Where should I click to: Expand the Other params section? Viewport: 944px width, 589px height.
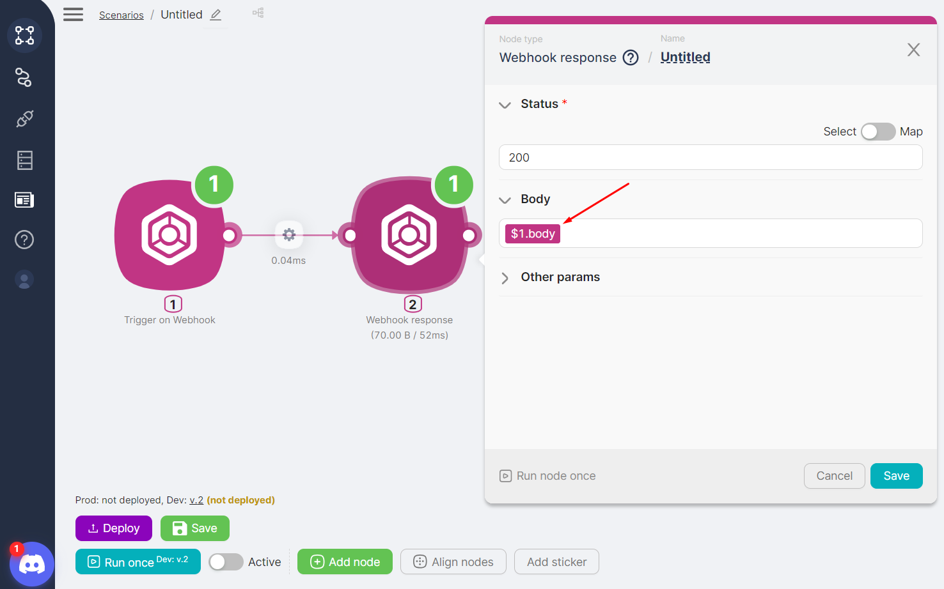coord(505,278)
